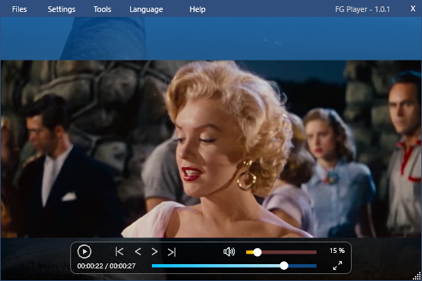
Task: Open the Help menu
Action: click(197, 9)
